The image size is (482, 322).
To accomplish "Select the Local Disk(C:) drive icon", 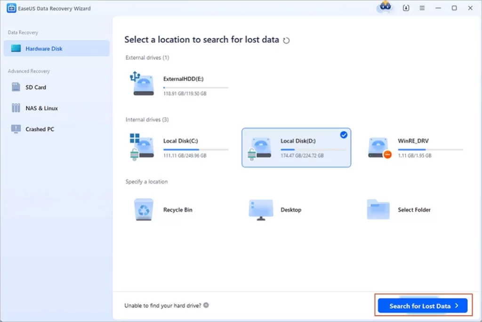I will coord(142,146).
